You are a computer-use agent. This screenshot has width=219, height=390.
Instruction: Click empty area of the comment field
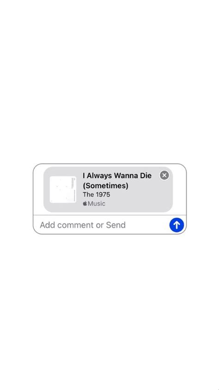coord(146,225)
